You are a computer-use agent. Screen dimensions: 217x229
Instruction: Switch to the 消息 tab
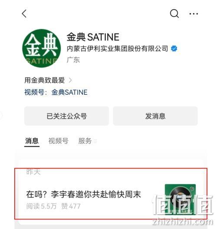32,141
